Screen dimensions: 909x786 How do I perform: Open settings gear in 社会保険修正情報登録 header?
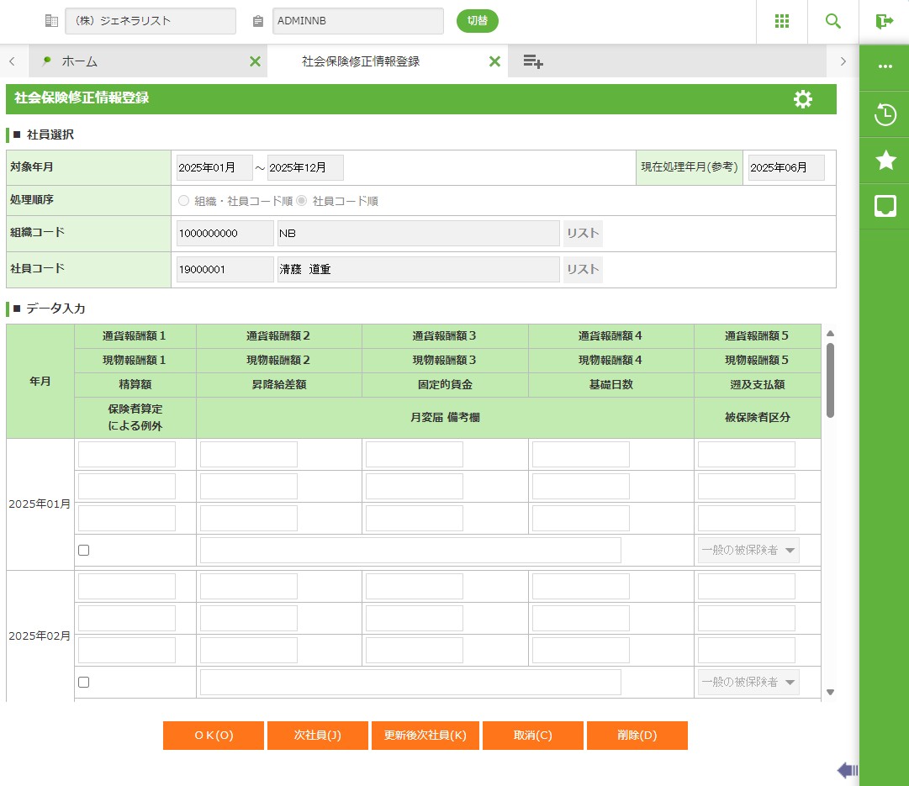802,99
